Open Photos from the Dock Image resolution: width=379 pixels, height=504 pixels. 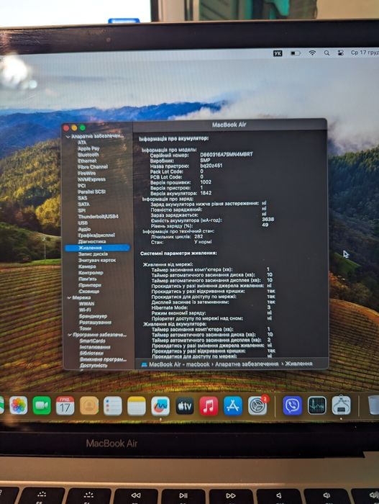[19, 405]
